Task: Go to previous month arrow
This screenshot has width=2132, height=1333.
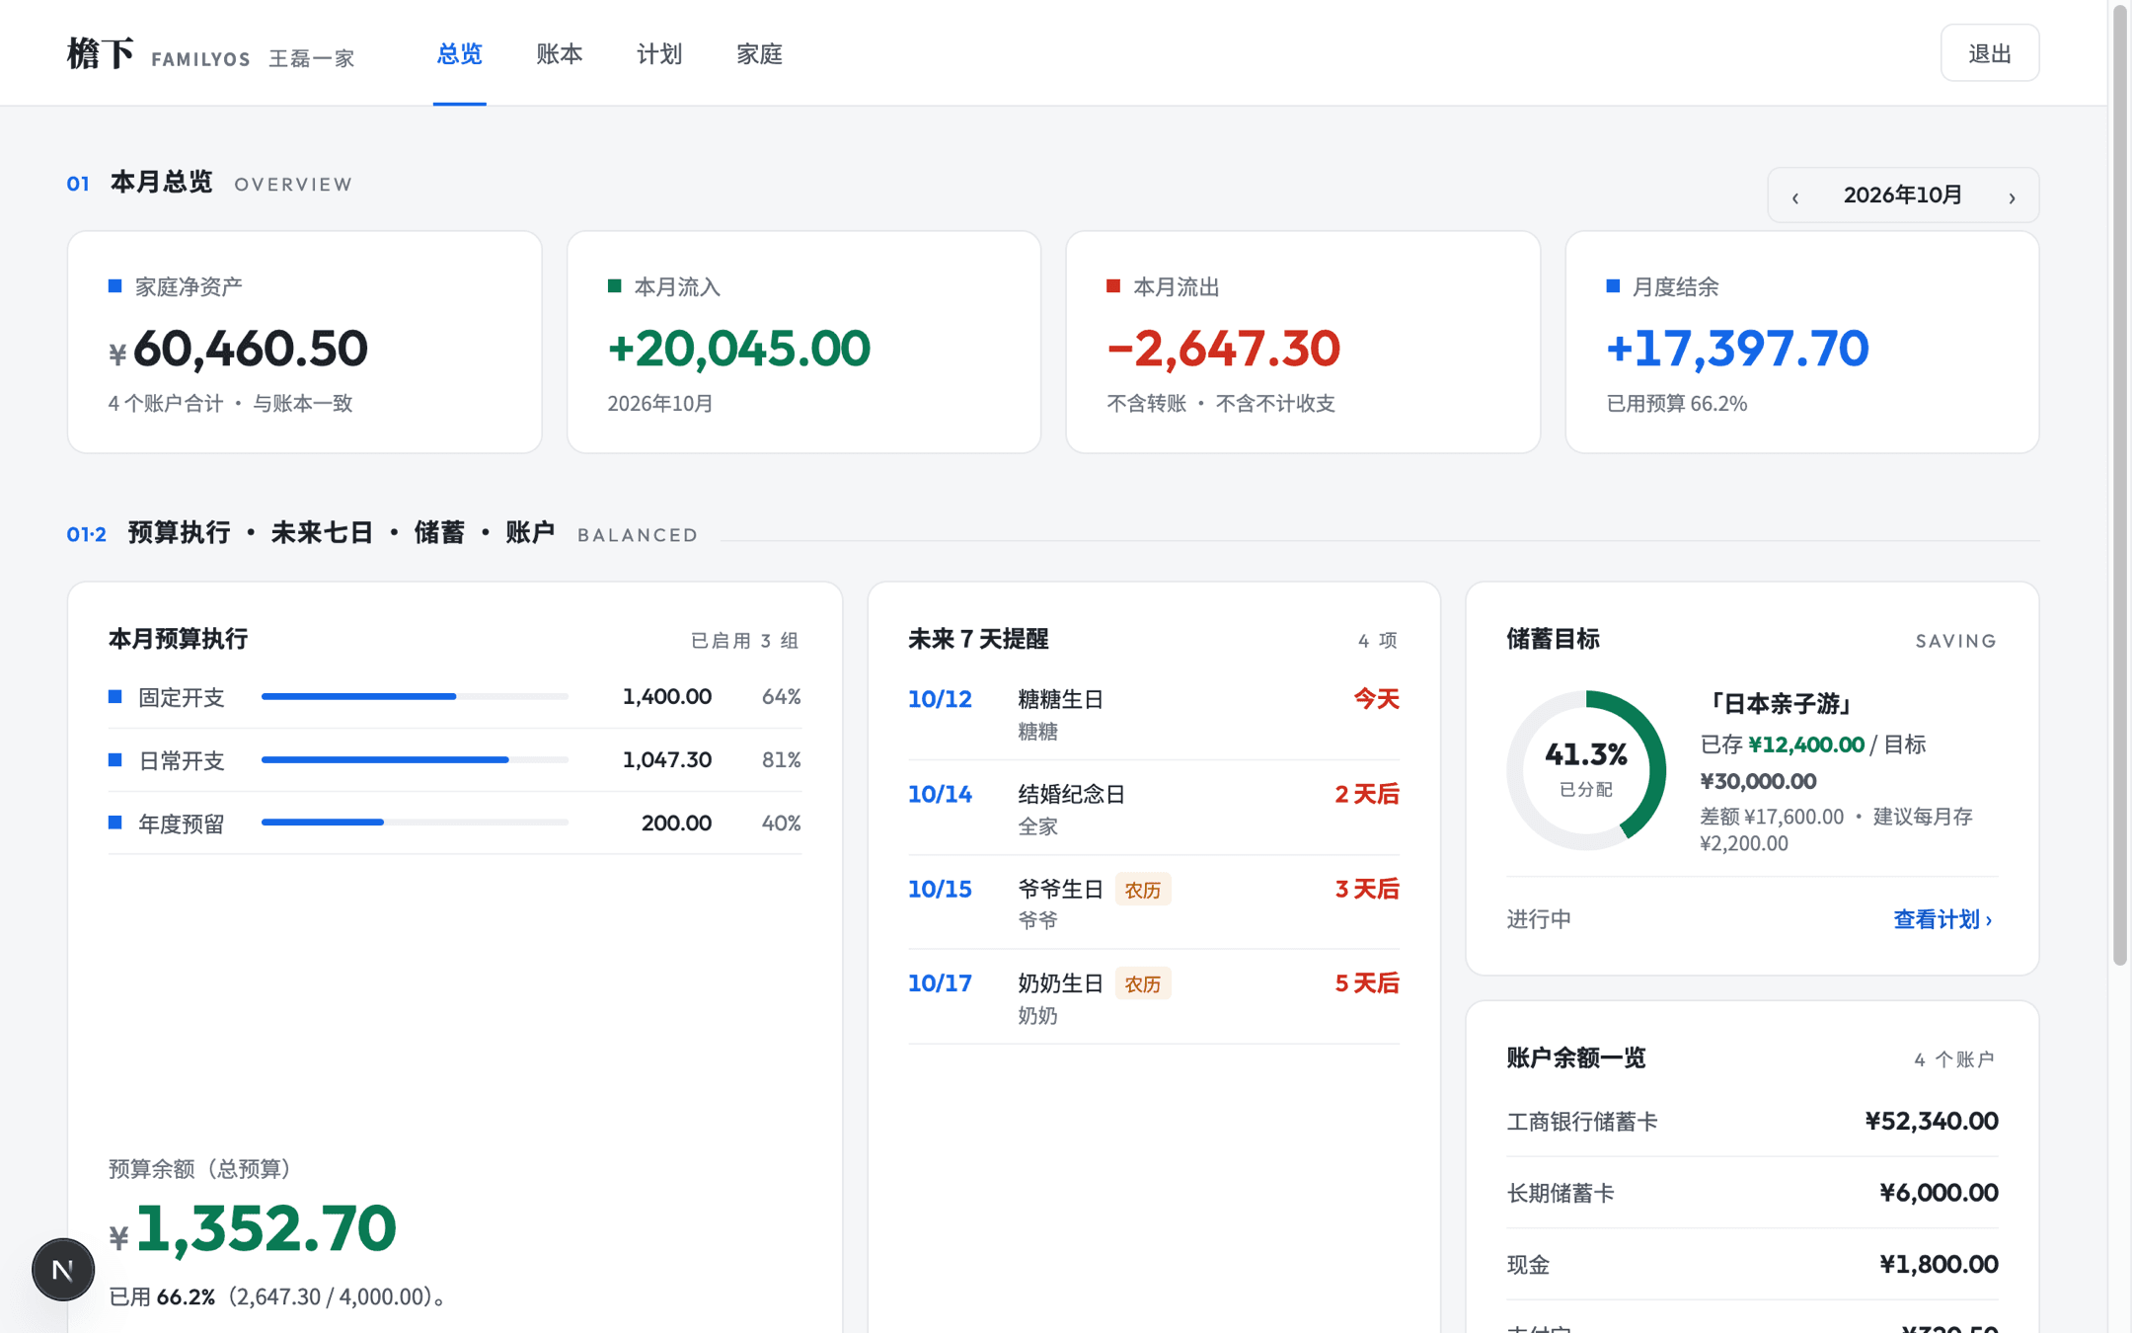Action: [1795, 196]
